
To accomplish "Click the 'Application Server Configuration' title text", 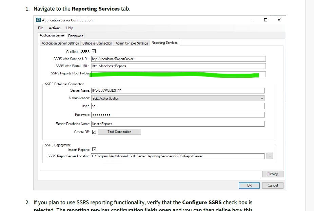I will tap(67, 20).
